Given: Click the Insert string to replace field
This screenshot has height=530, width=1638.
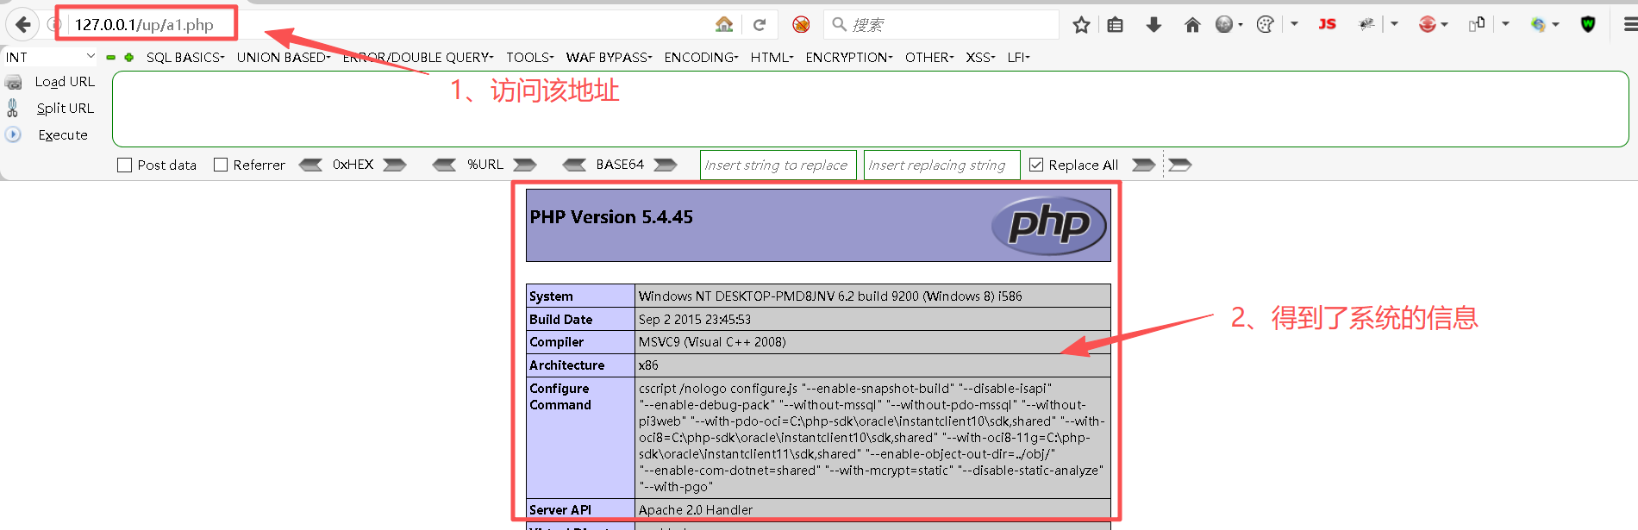Looking at the screenshot, I should [x=778, y=165].
